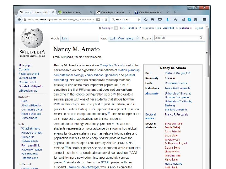Open the chat smiley toolbar icon
Image resolution: width=226 pixels, height=169 pixels.
pos(196,20)
